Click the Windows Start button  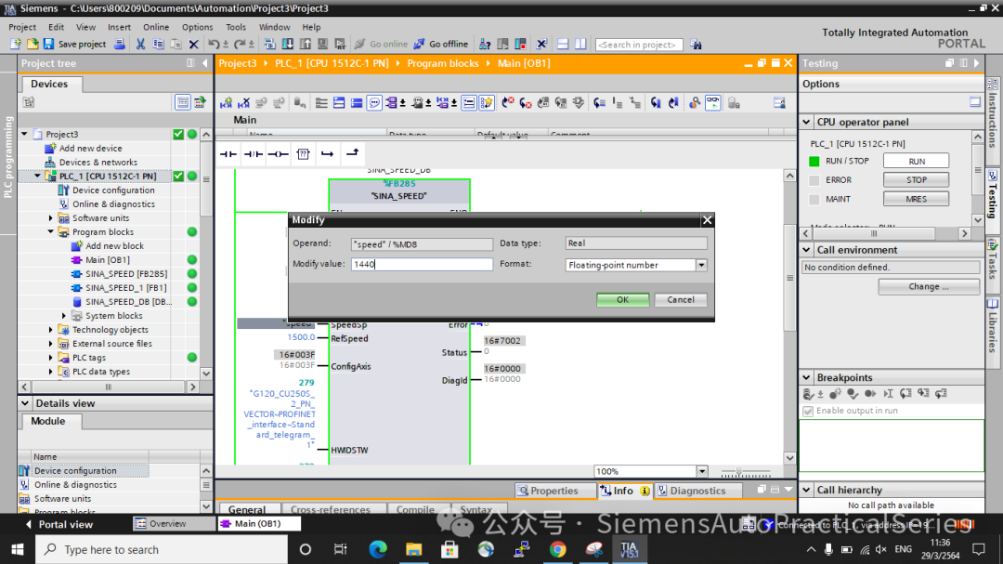(x=18, y=549)
